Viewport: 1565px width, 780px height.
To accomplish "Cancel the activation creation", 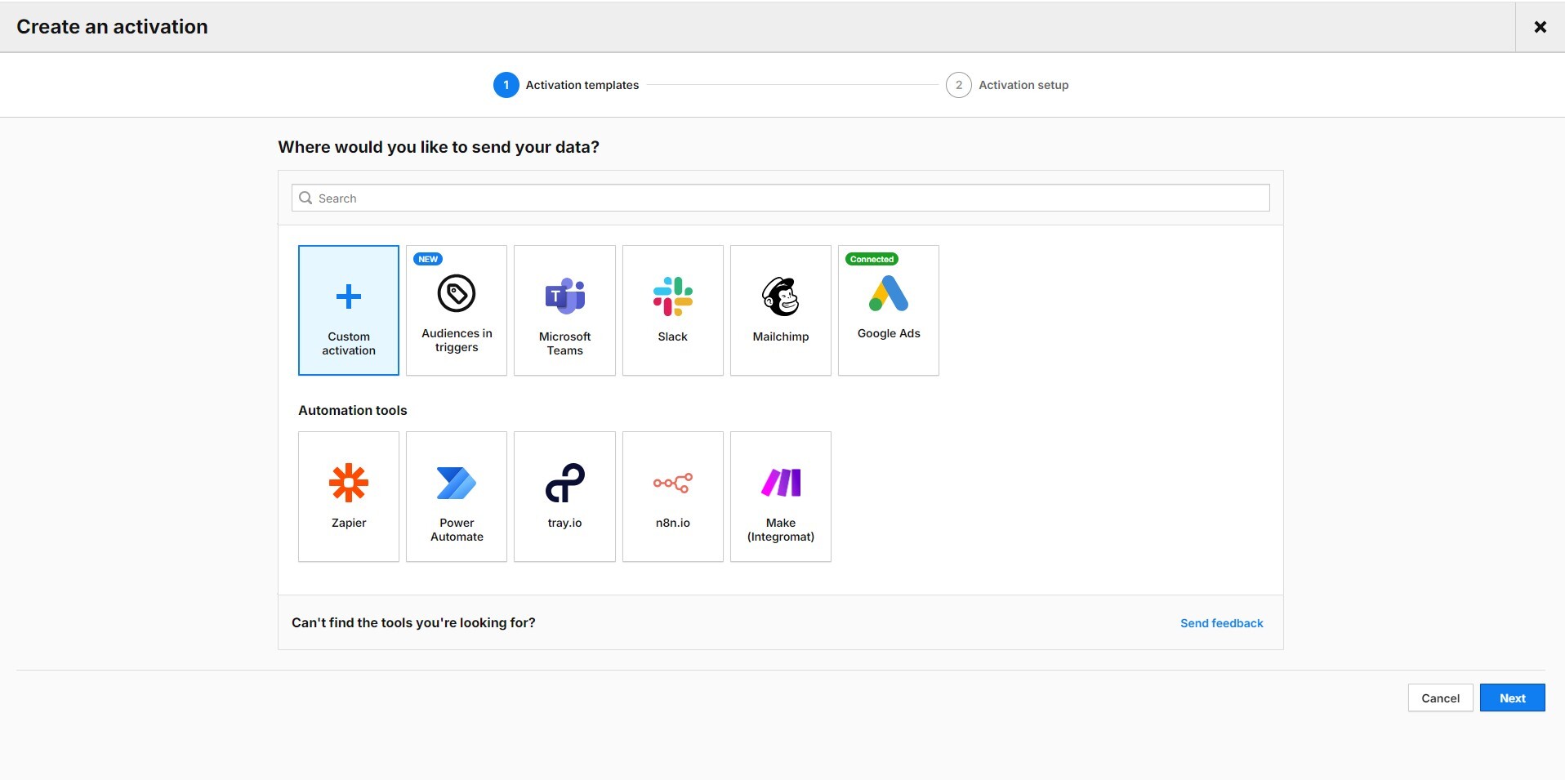I will (x=1439, y=698).
